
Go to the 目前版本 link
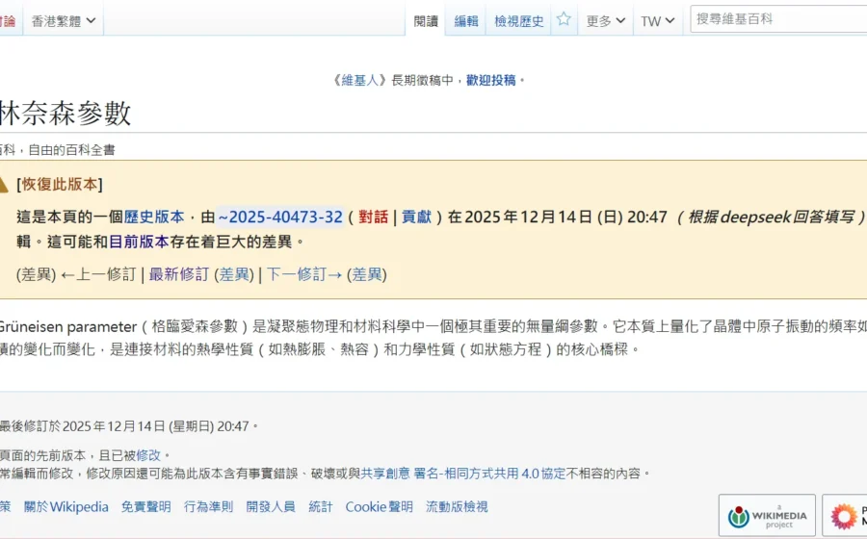(139, 242)
